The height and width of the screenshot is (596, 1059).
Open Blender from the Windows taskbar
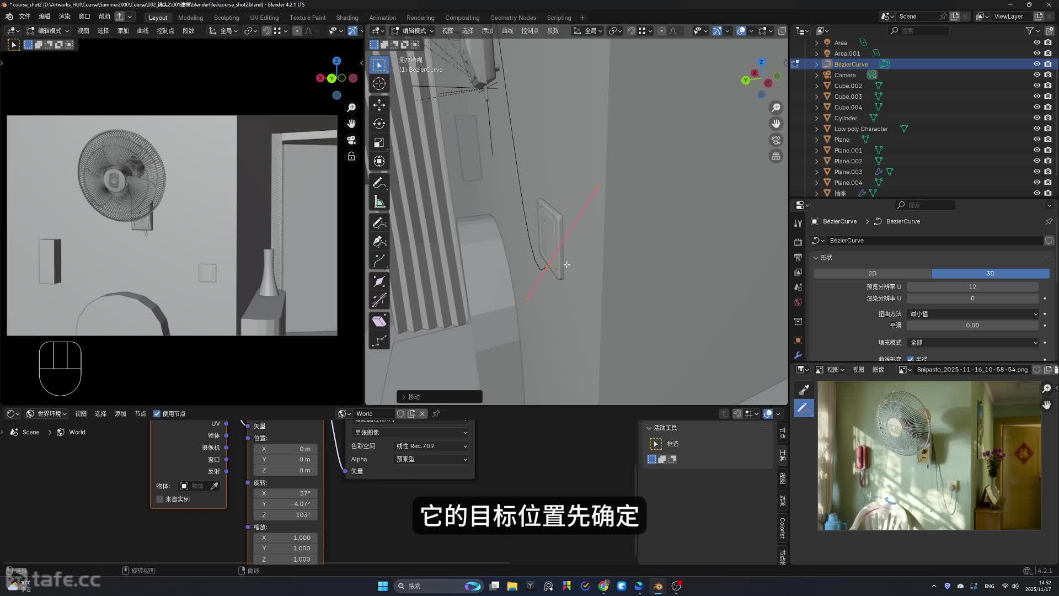(658, 586)
